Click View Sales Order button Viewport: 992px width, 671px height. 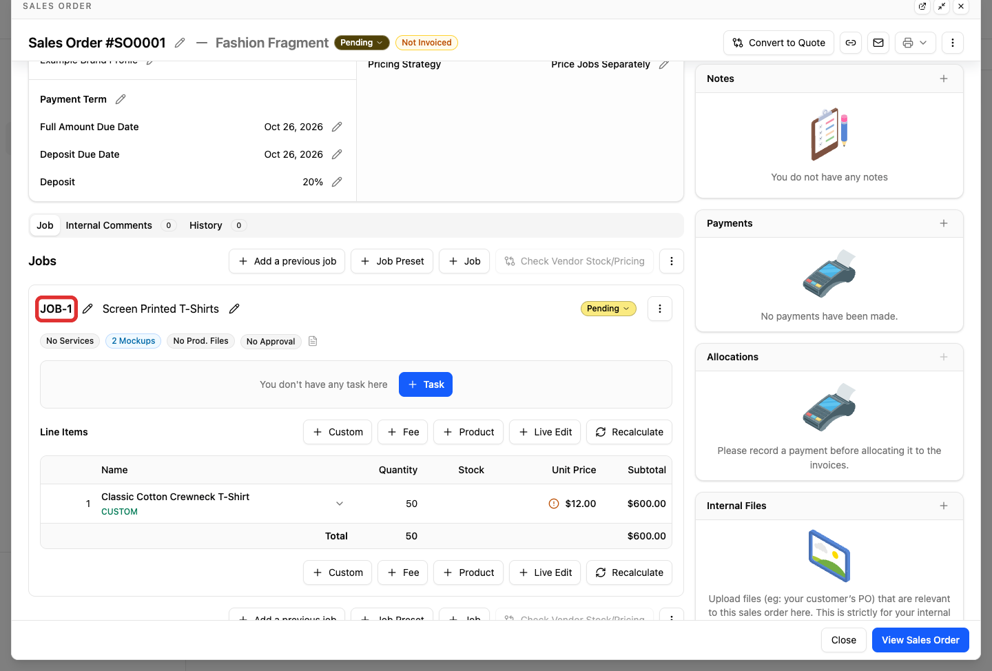[x=920, y=640]
